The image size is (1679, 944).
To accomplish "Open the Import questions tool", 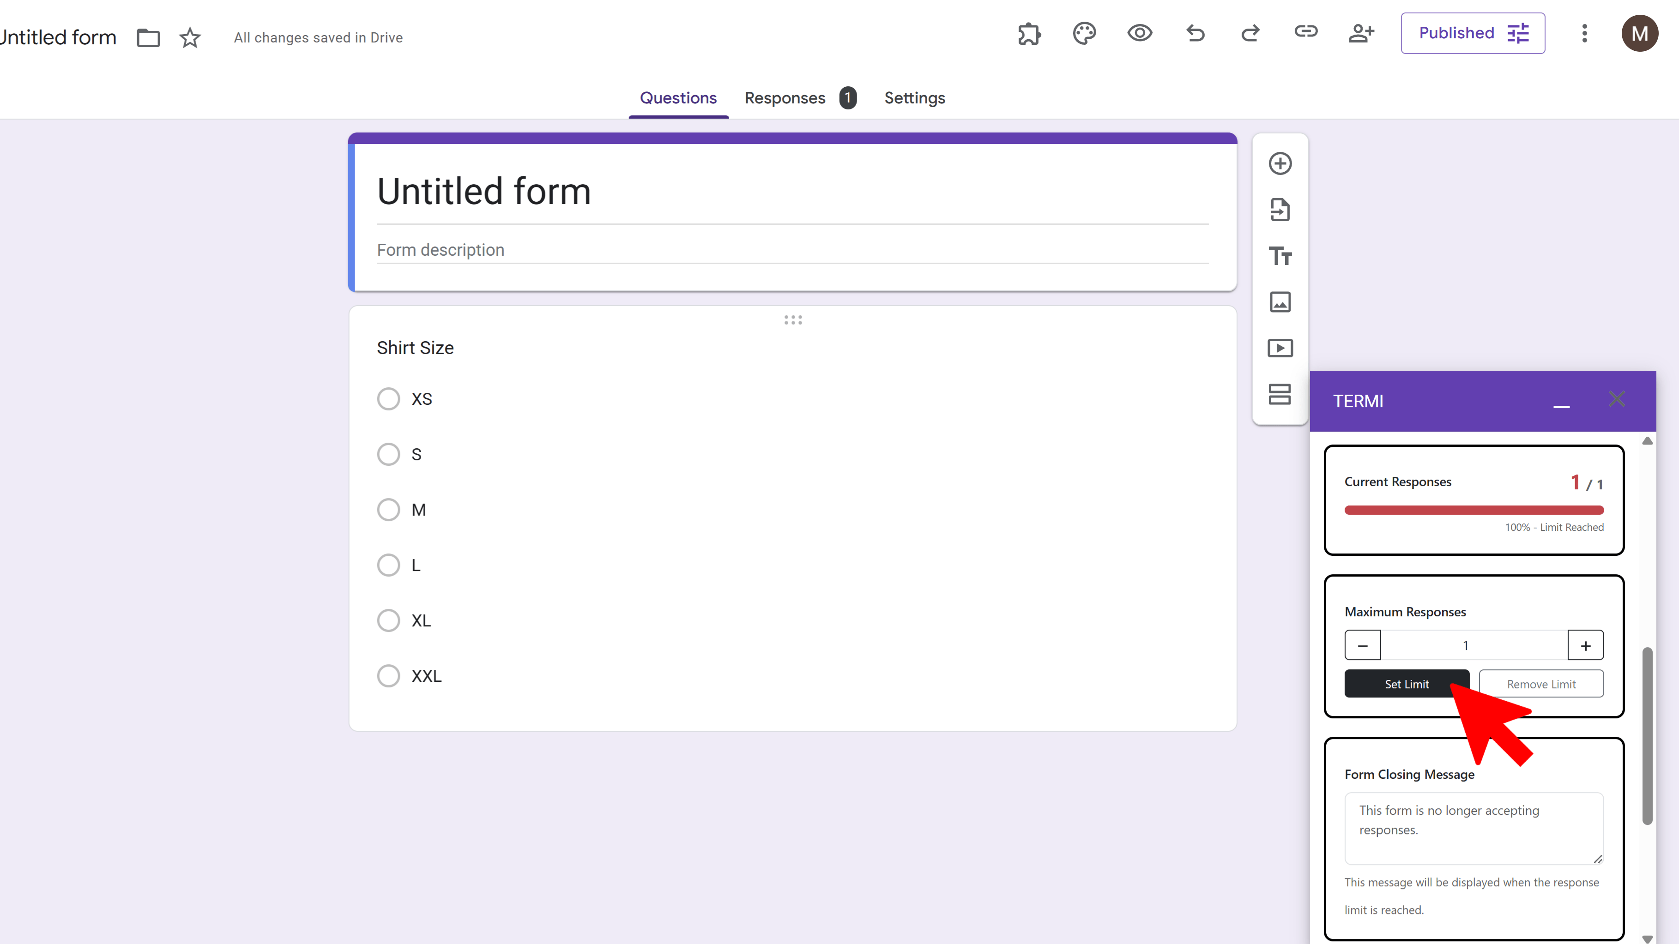I will pos(1280,210).
